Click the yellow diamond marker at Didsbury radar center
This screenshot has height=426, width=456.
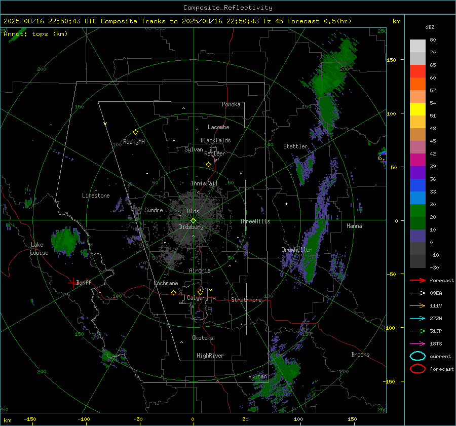pyautogui.click(x=193, y=221)
